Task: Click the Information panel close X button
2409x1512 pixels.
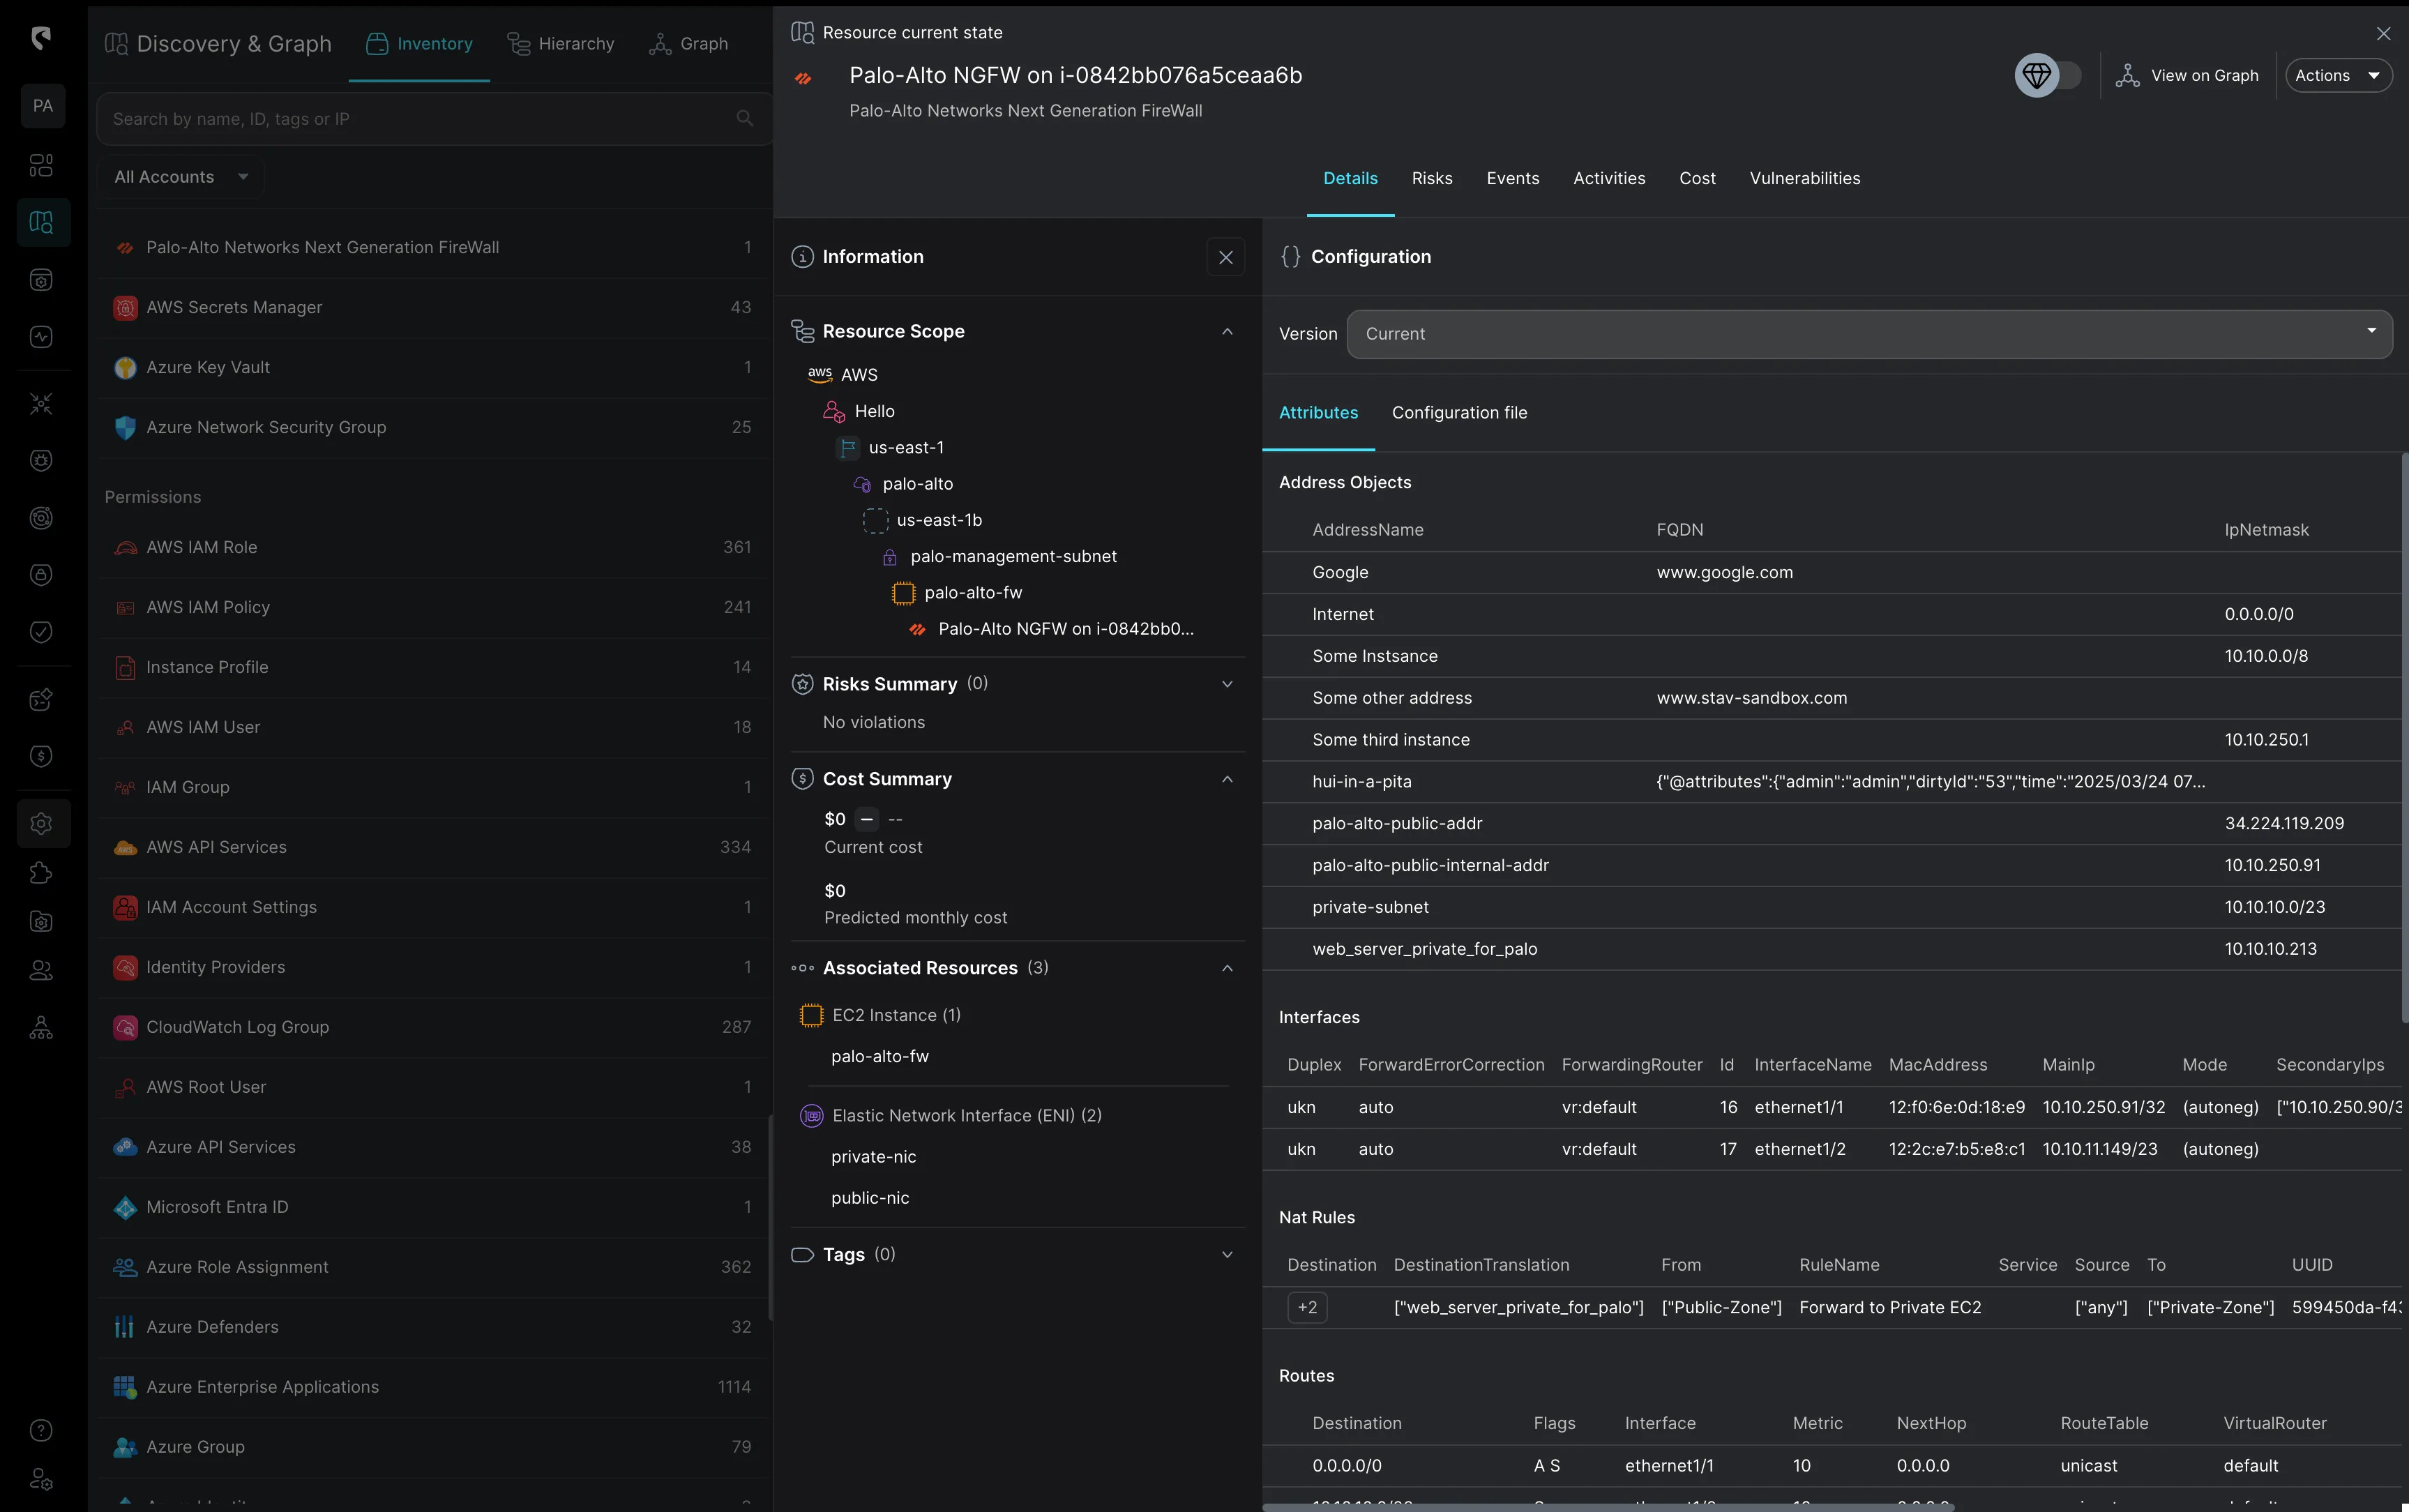Action: pyautogui.click(x=1226, y=257)
